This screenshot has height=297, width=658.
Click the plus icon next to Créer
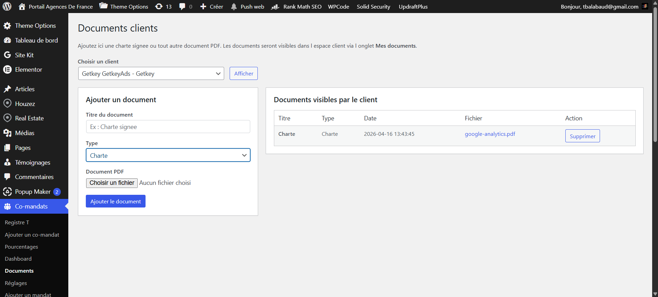pyautogui.click(x=203, y=7)
